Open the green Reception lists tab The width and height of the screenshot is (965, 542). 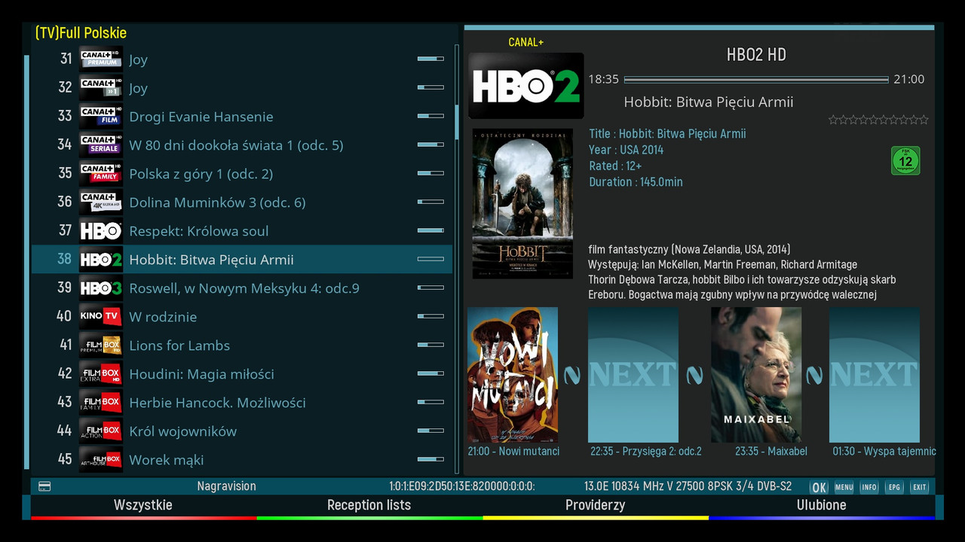pyautogui.click(x=369, y=506)
